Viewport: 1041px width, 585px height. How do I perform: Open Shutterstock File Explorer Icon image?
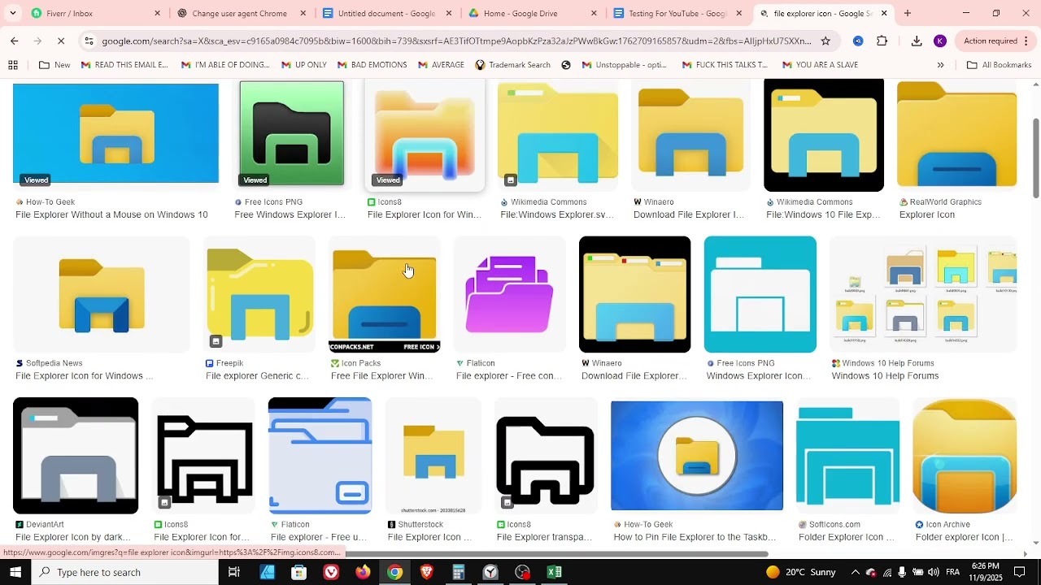click(x=433, y=456)
